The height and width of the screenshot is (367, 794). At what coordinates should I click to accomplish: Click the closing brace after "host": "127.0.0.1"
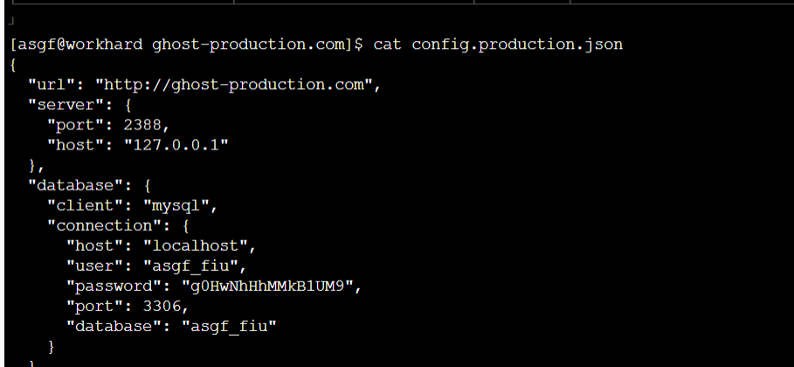(33, 165)
